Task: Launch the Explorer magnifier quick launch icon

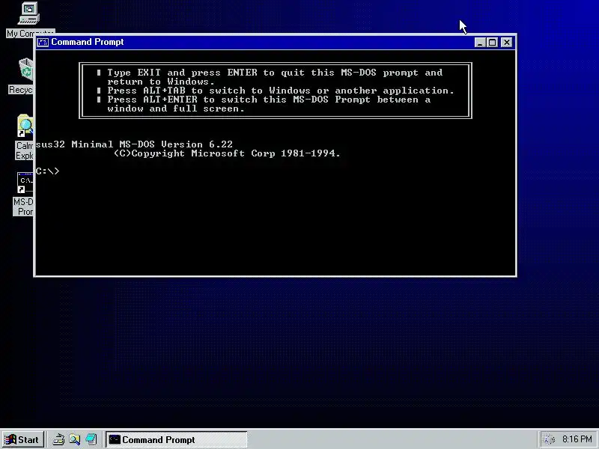Action: (x=74, y=439)
